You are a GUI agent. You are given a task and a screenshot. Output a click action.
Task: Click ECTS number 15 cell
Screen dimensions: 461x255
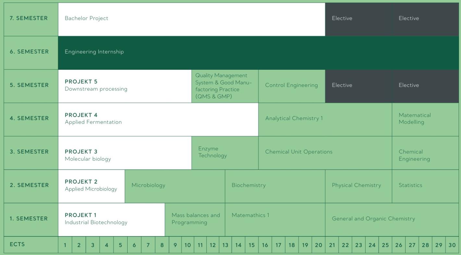[252, 245]
